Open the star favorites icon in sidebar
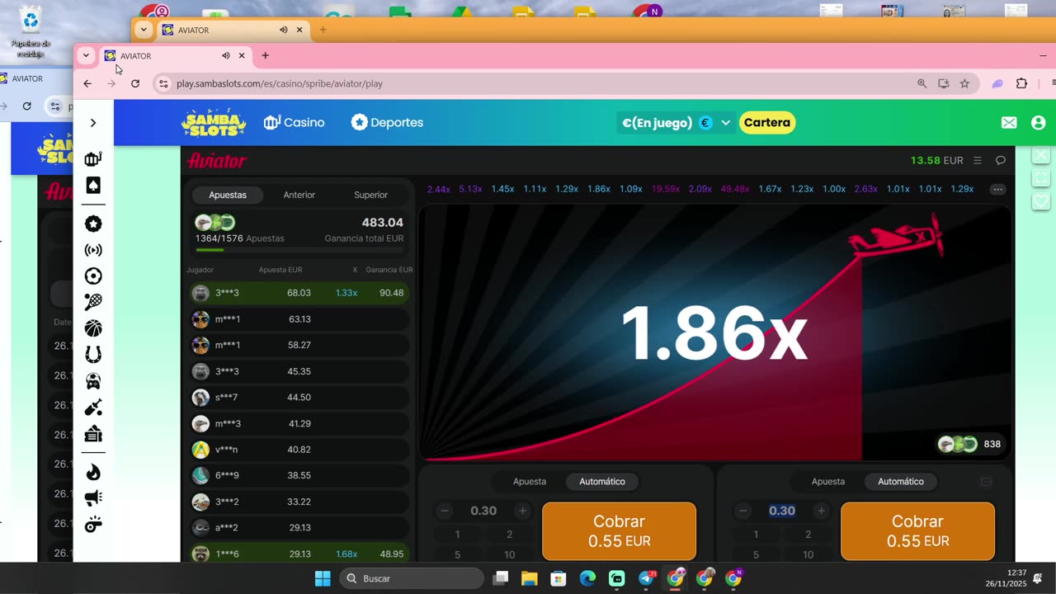The height and width of the screenshot is (594, 1056). pos(93,224)
